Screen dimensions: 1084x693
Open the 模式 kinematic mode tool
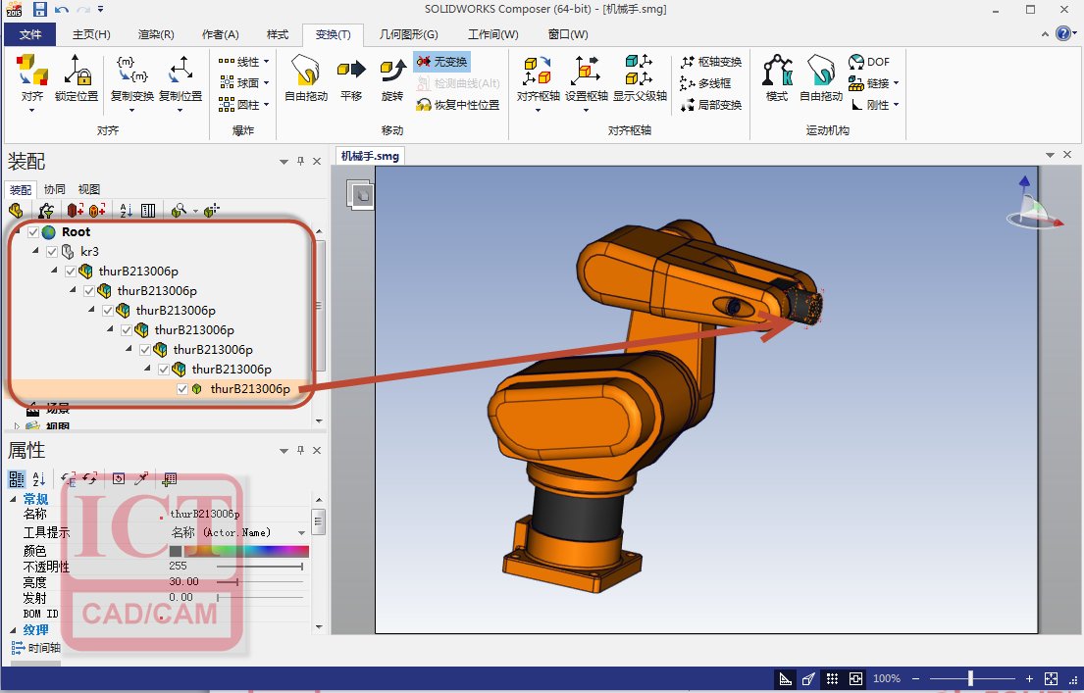click(776, 78)
